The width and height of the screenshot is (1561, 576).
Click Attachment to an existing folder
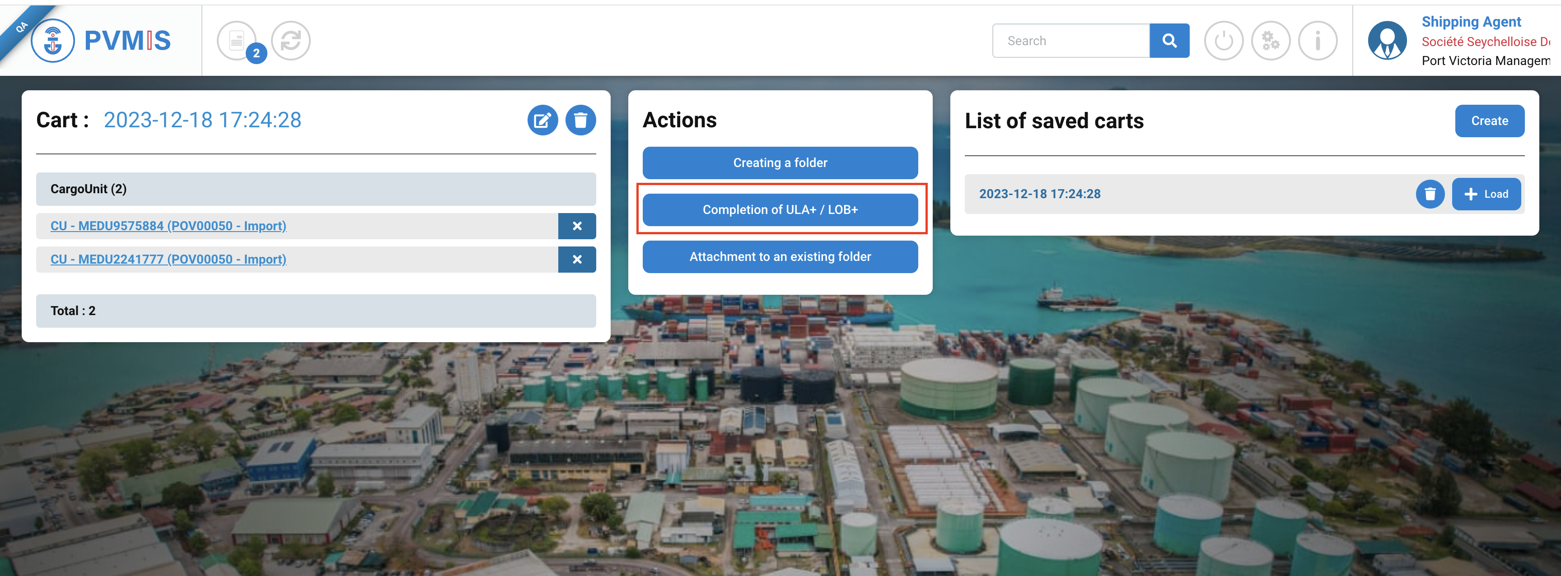point(780,256)
